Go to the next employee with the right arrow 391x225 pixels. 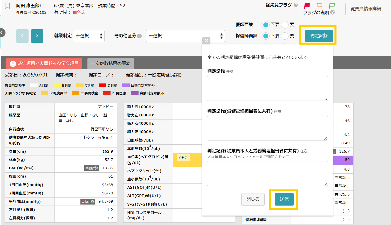(x=37, y=36)
